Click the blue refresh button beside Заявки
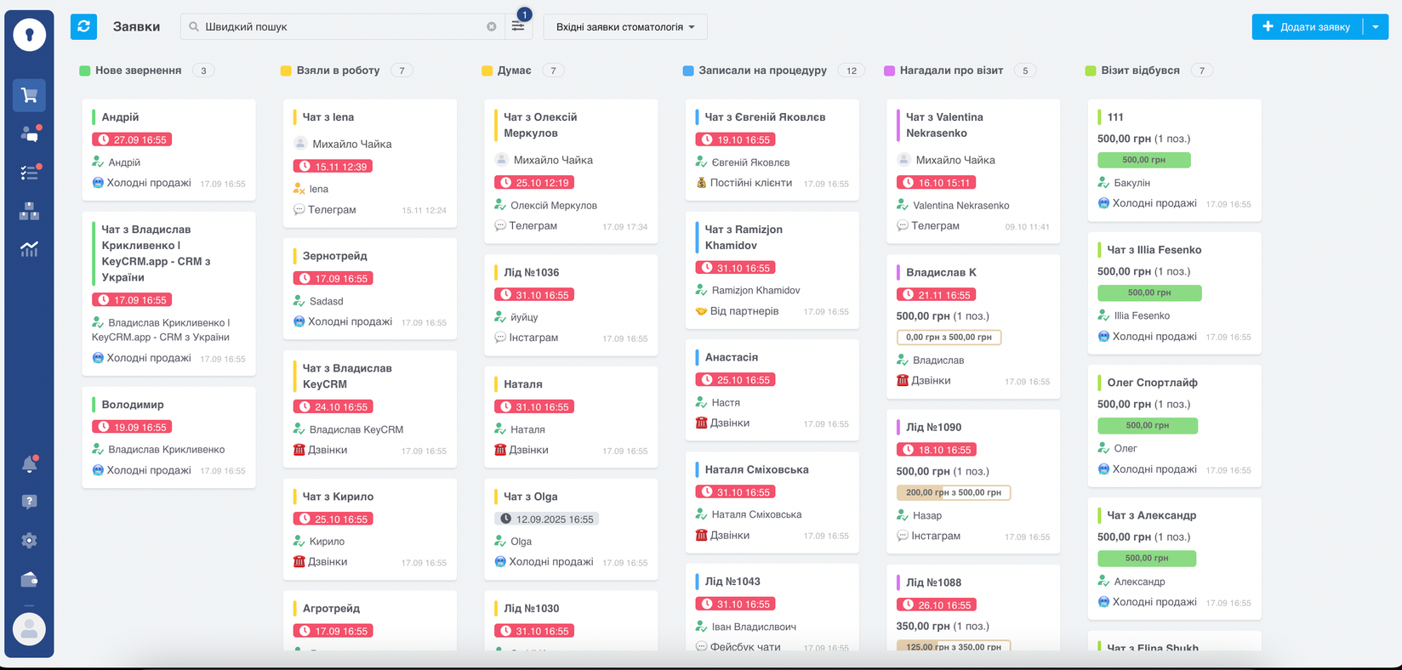This screenshot has width=1402, height=670. coord(83,26)
